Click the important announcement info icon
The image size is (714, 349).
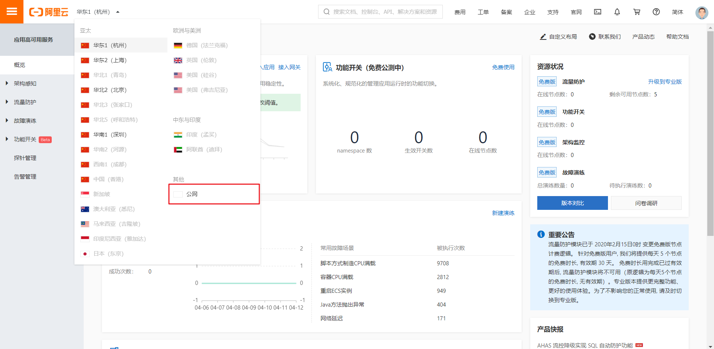point(541,234)
